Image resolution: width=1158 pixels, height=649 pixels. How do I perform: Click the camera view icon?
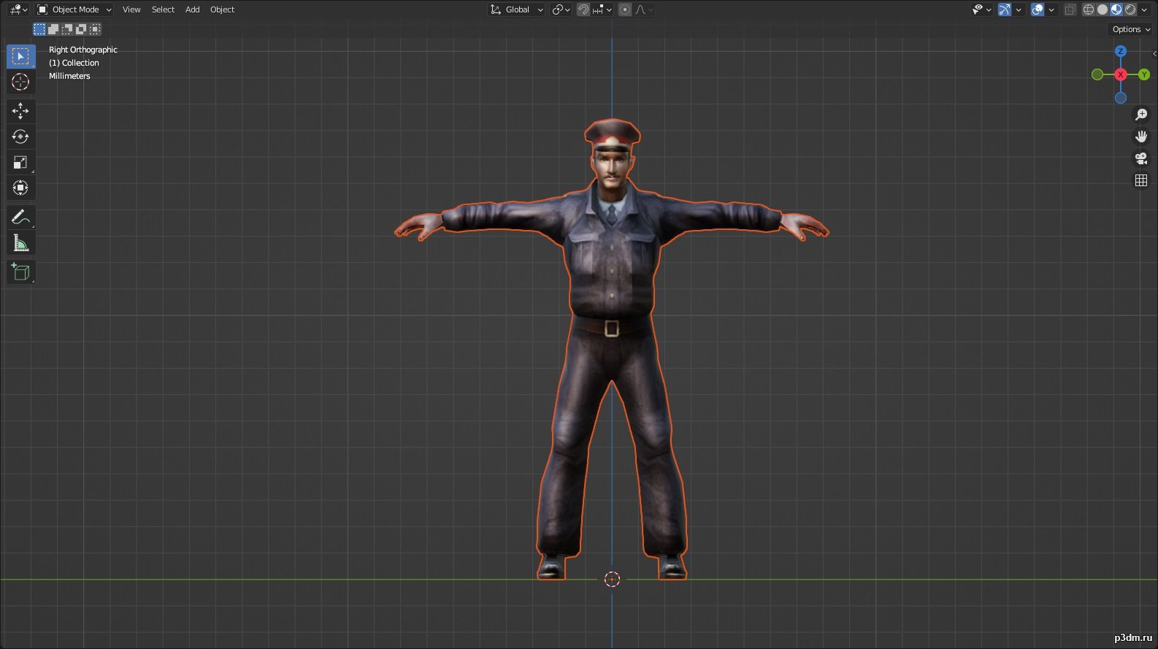point(1141,158)
